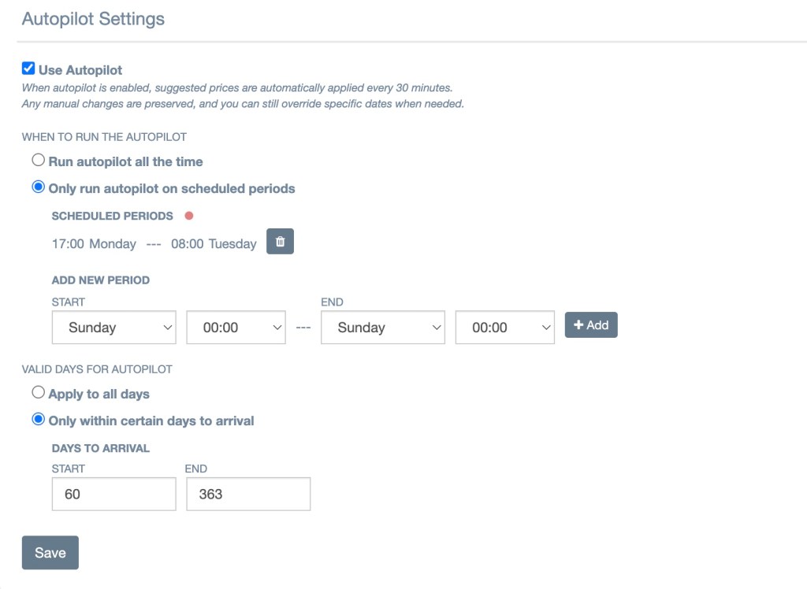Viewport: 807px width, 589px height.
Task: Pick Only within certain days to arrival
Action: (38, 420)
